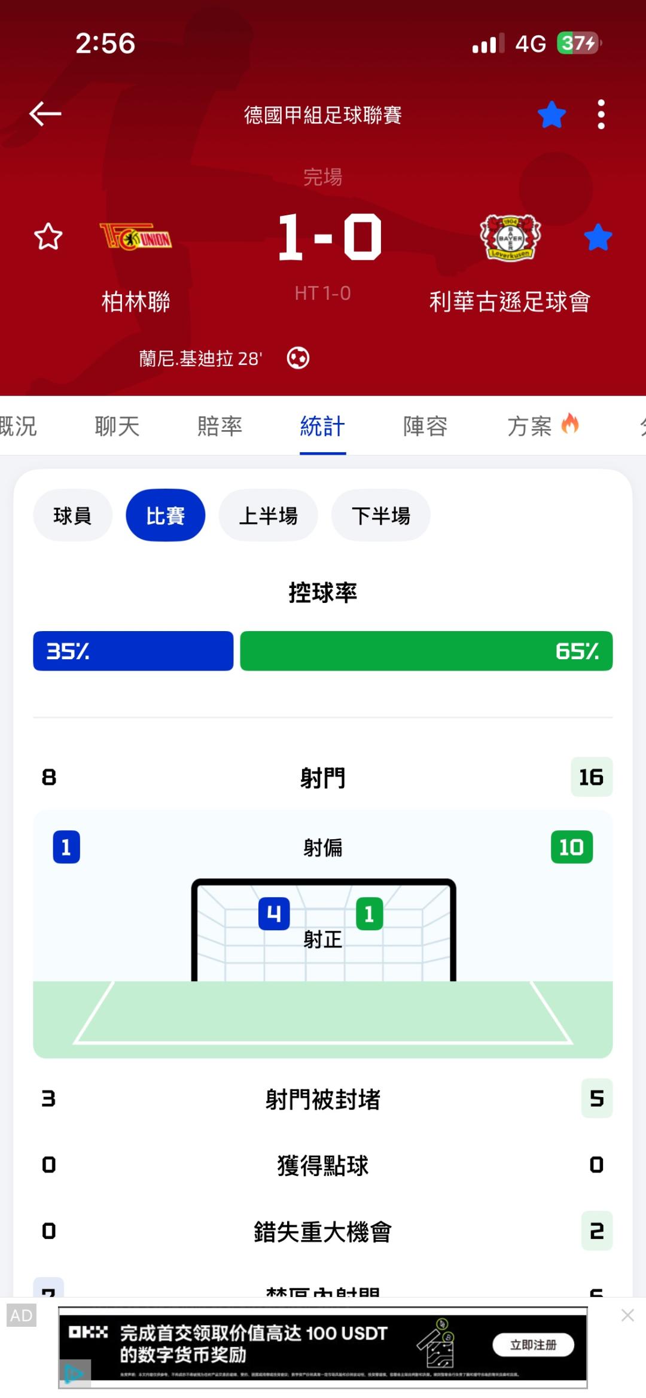The image size is (646, 1398).
Task: Open the three-dot more options menu
Action: (x=601, y=114)
